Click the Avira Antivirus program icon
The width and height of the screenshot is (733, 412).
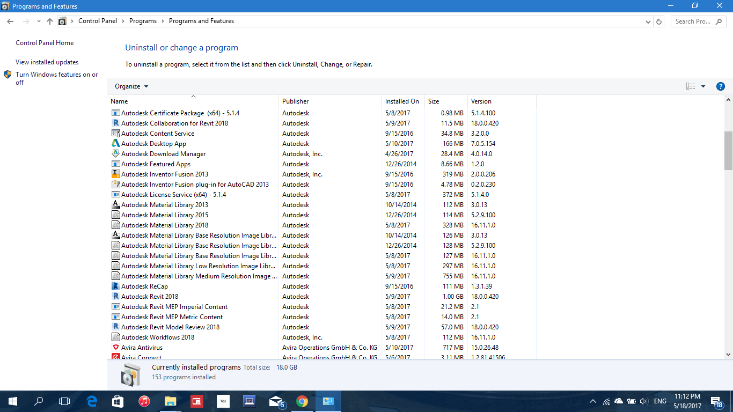coord(115,348)
